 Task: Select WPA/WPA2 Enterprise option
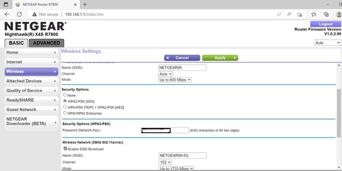click(x=65, y=112)
